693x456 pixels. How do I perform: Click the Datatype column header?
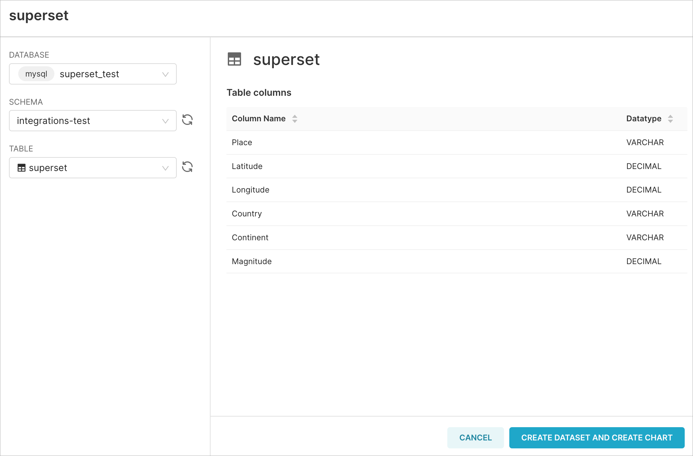click(644, 119)
